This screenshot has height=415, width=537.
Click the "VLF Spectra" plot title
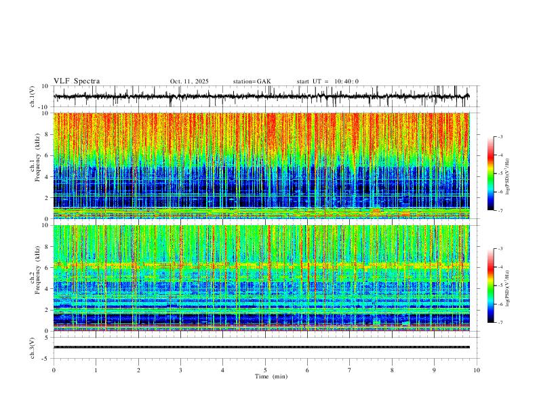click(77, 81)
